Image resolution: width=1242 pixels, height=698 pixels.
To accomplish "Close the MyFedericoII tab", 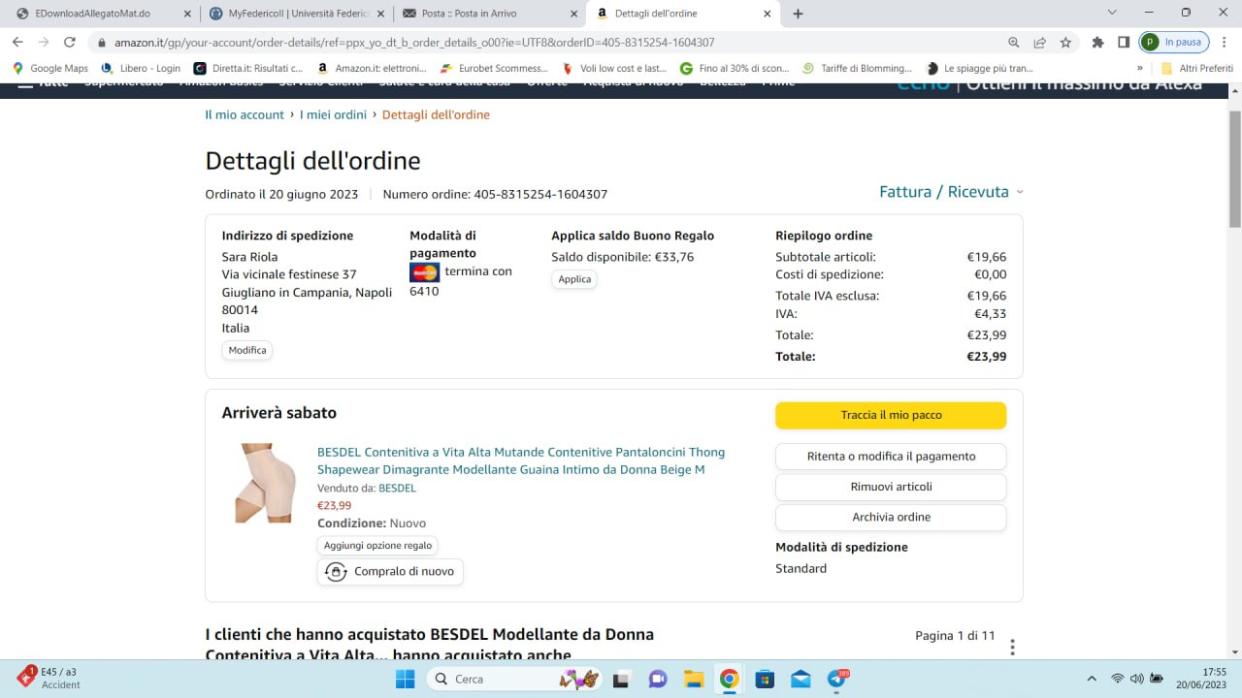I will 381,14.
